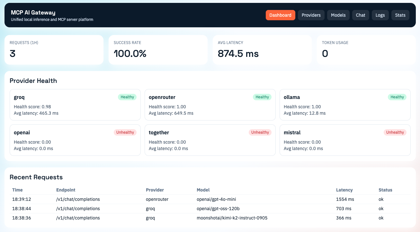Open the Stats tab
Viewport: 420px width, 232px height.
[x=400, y=15]
